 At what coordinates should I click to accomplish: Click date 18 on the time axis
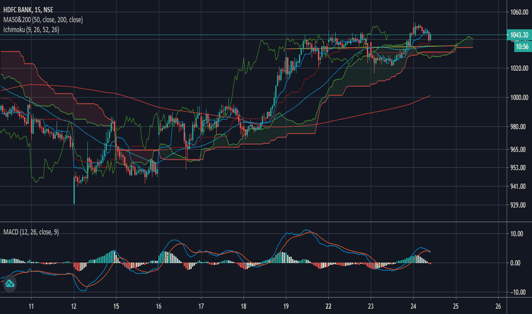243,306
